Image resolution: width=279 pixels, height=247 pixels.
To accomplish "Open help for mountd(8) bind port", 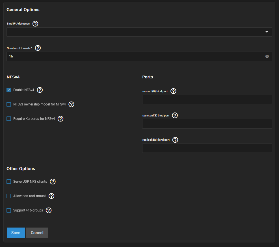I will [173, 91].
